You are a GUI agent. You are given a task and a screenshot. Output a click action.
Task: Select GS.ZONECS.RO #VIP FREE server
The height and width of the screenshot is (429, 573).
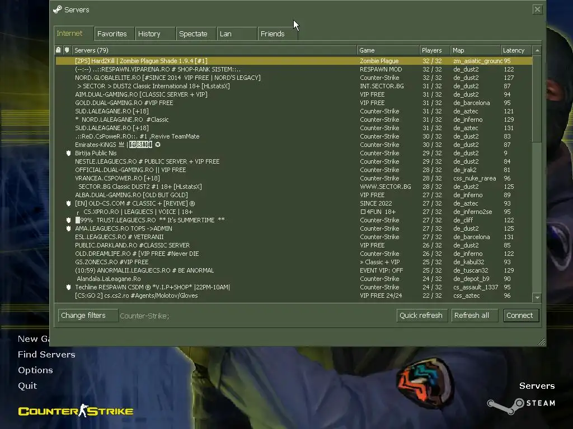click(x=294, y=263)
